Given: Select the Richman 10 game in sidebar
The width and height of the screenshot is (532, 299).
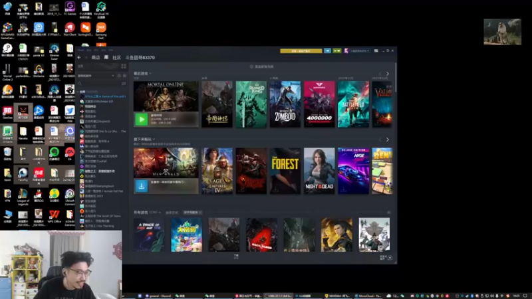Looking at the screenshot, I should point(96,102).
